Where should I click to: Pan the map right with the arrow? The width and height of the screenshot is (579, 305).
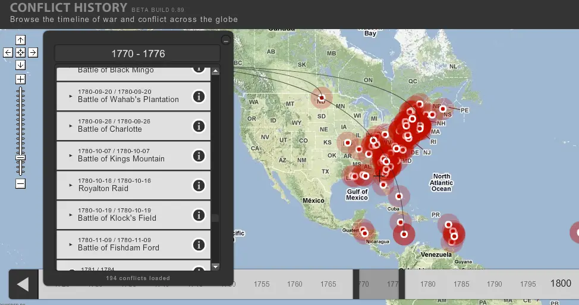[x=33, y=52]
